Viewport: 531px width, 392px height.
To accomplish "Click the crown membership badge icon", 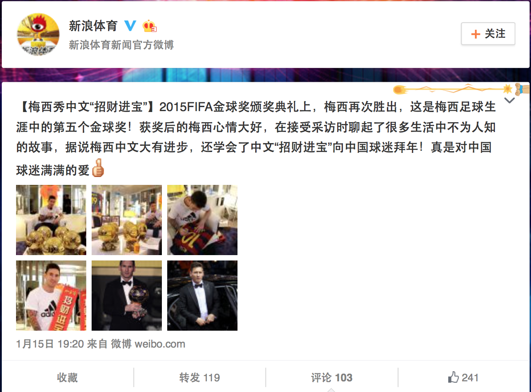I will coord(149,26).
